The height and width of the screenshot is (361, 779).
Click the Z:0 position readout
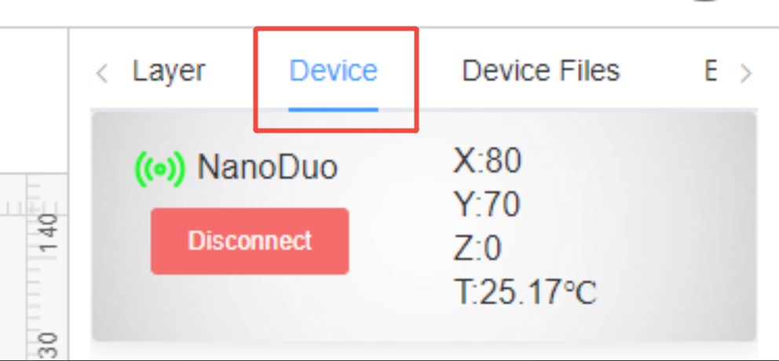tap(477, 249)
